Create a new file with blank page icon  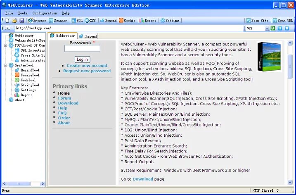click(7, 21)
